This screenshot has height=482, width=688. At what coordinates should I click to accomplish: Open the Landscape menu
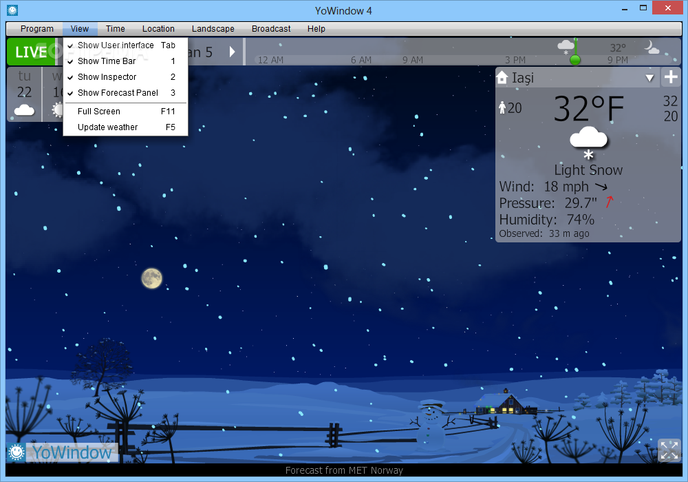(x=213, y=28)
